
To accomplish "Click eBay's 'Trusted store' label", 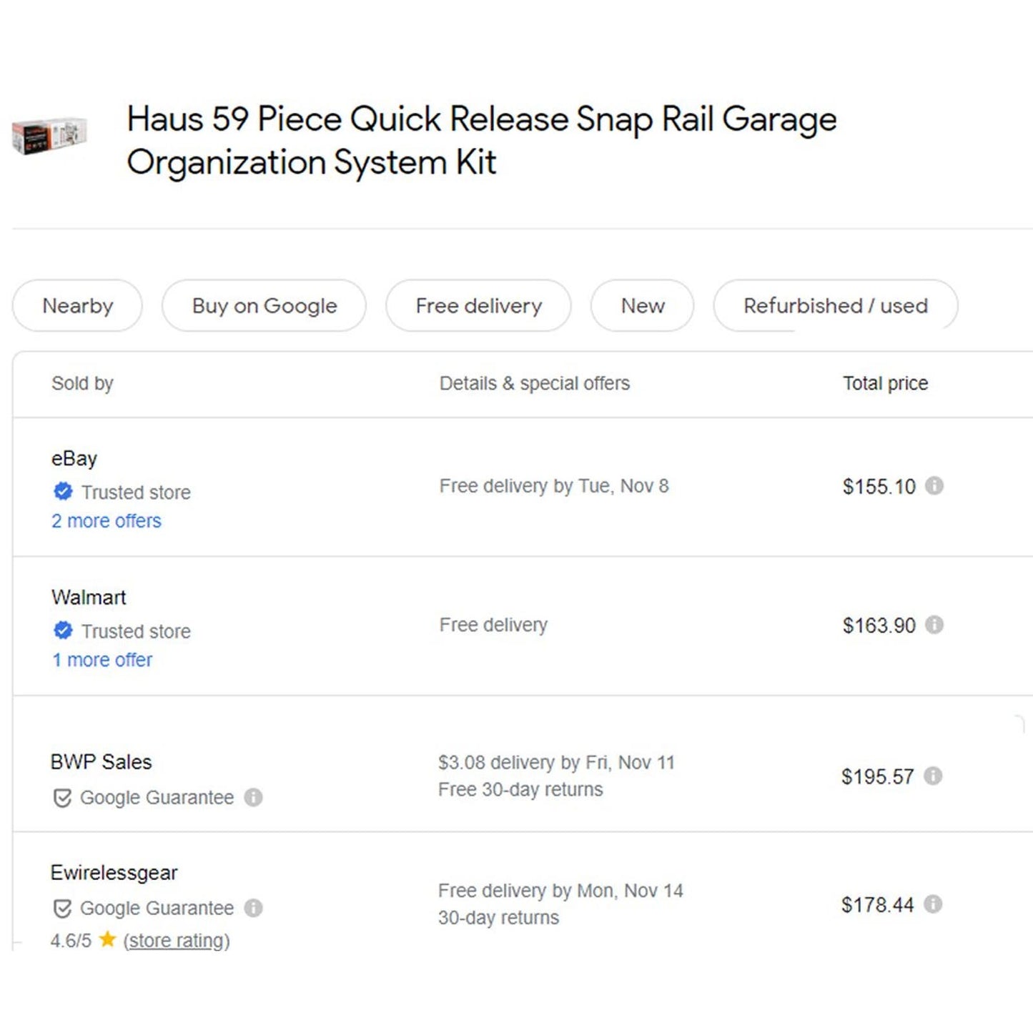I will coord(136,493).
